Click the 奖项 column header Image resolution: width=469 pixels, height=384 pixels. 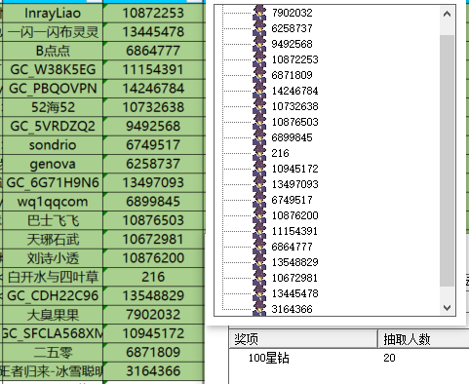(x=303, y=339)
